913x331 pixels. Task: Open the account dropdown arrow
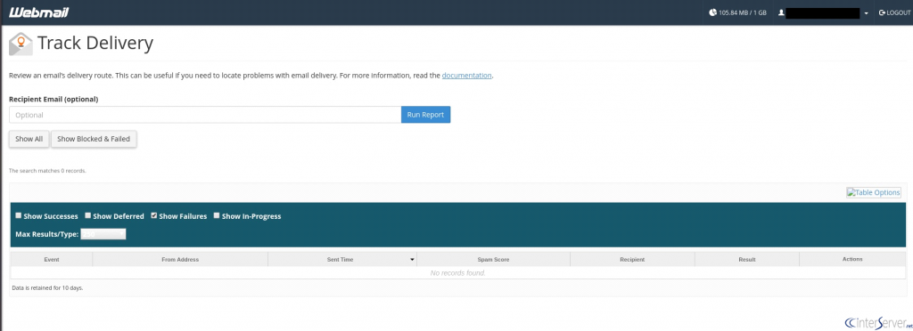tap(867, 13)
